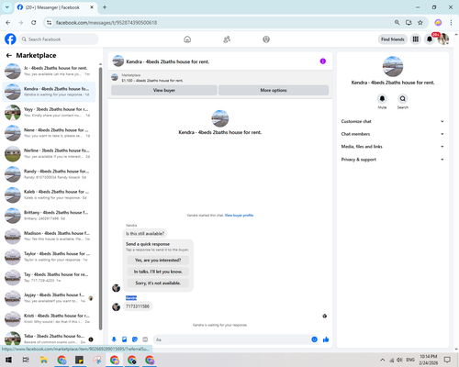Screen dimensions: 459x367
Task: Send a thumbs-up like
Action: click(x=326, y=339)
